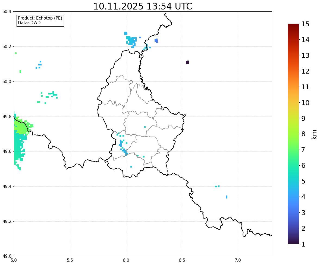The height and width of the screenshot is (265, 320).
Task: Click the 49.6 latitude tick label
Action: tap(7, 151)
